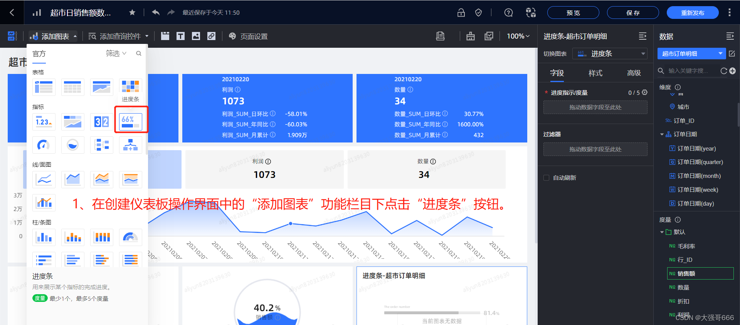Click the 预览 preview button
Image resolution: width=740 pixels, height=325 pixels.
coord(573,13)
